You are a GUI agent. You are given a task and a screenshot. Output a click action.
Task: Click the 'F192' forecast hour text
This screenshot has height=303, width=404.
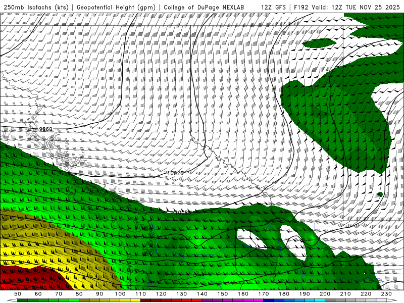click(x=301, y=7)
